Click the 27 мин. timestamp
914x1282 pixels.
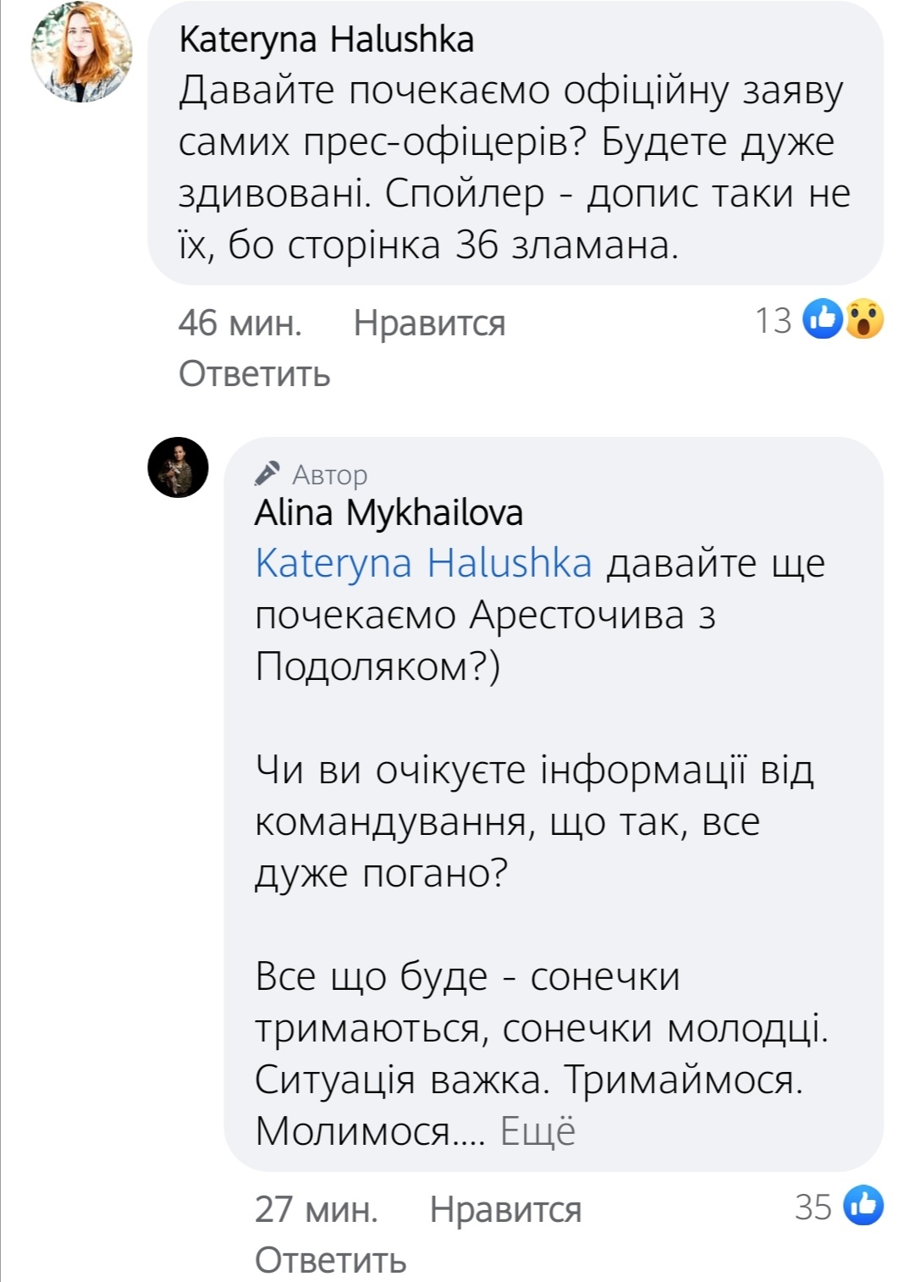317,1209
